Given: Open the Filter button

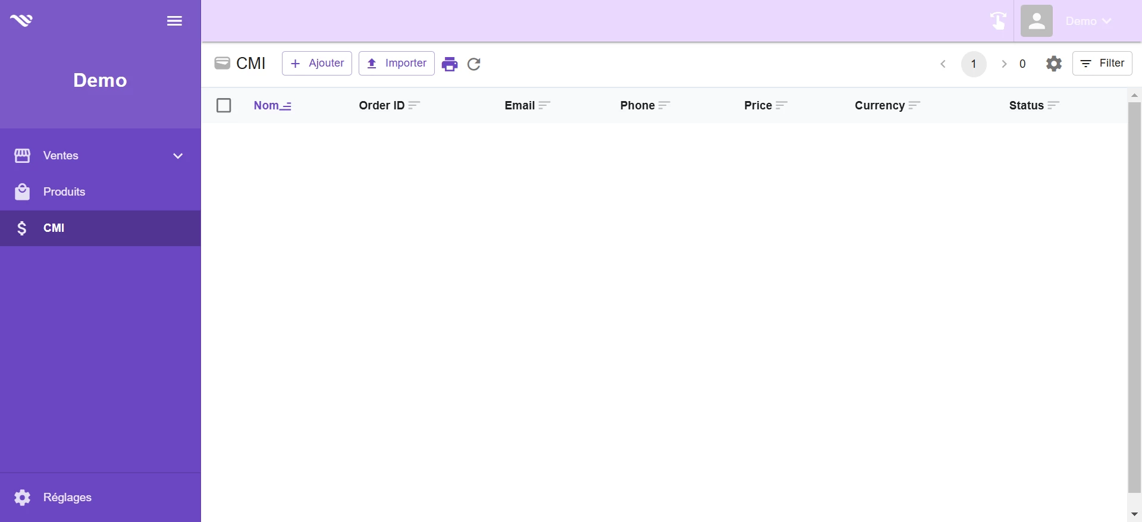Looking at the screenshot, I should click(1102, 64).
